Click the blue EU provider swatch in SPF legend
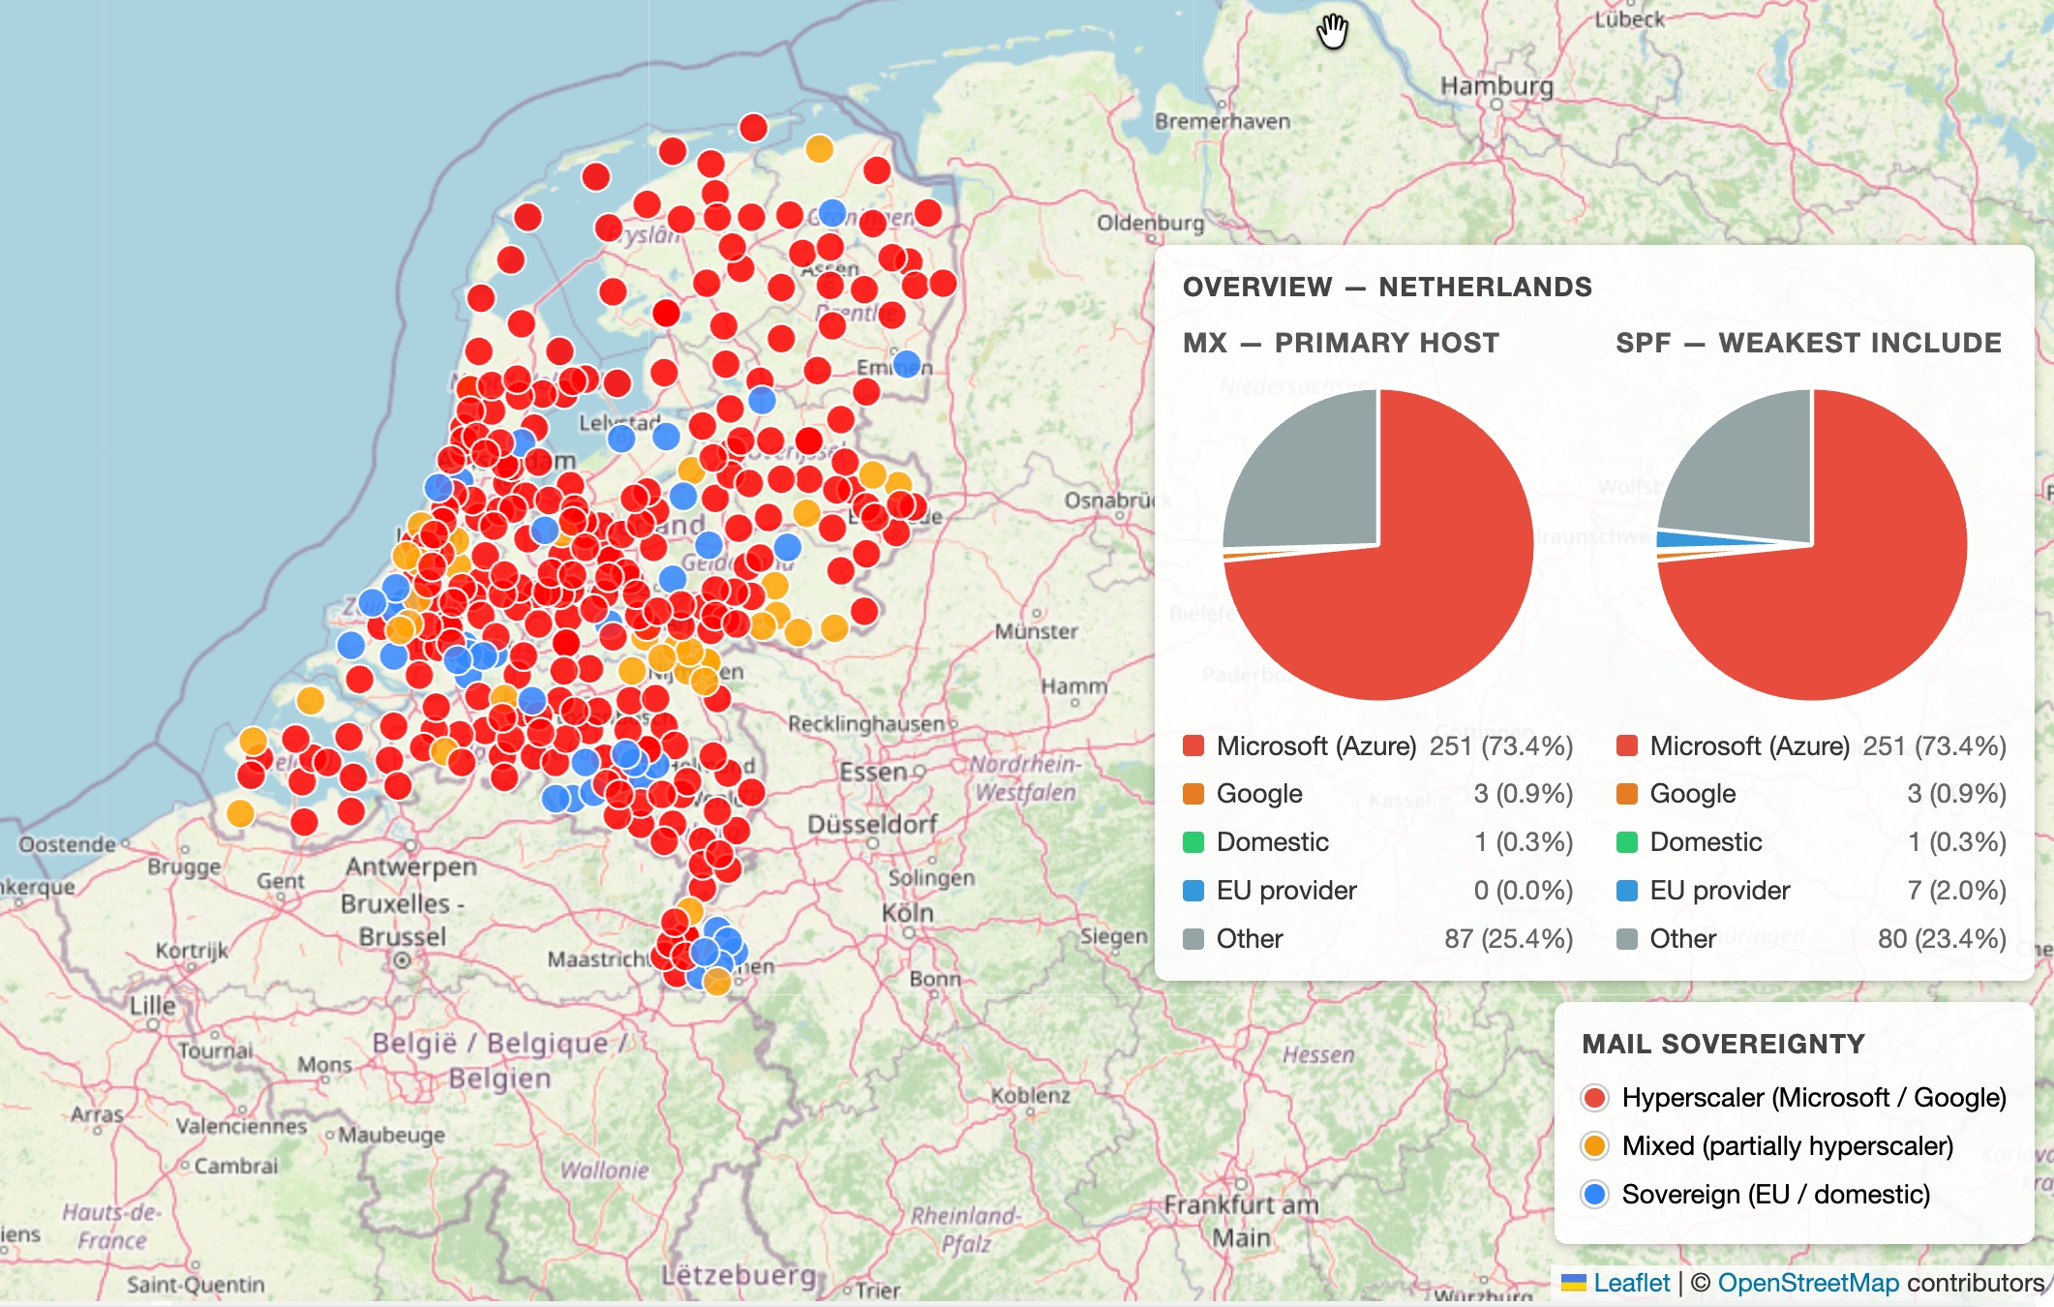 (x=1627, y=891)
